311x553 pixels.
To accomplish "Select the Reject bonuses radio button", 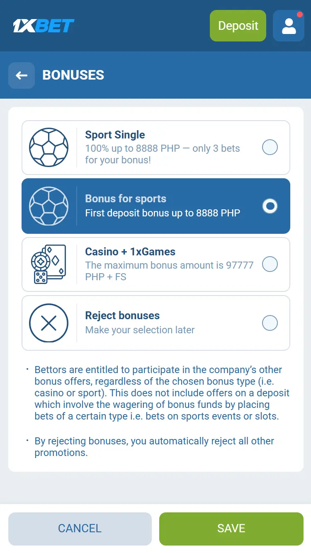I will [270, 323].
